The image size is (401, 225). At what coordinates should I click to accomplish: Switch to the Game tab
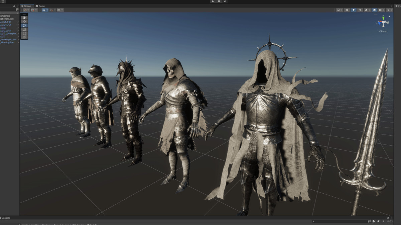point(40,6)
